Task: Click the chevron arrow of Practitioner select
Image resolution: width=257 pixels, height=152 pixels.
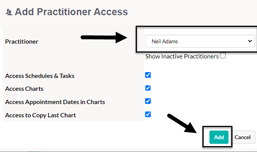Action: [250, 41]
